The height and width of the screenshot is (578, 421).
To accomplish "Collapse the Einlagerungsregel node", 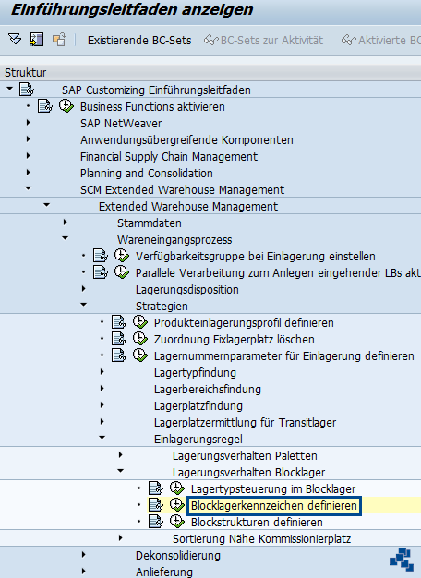I will tap(102, 438).
